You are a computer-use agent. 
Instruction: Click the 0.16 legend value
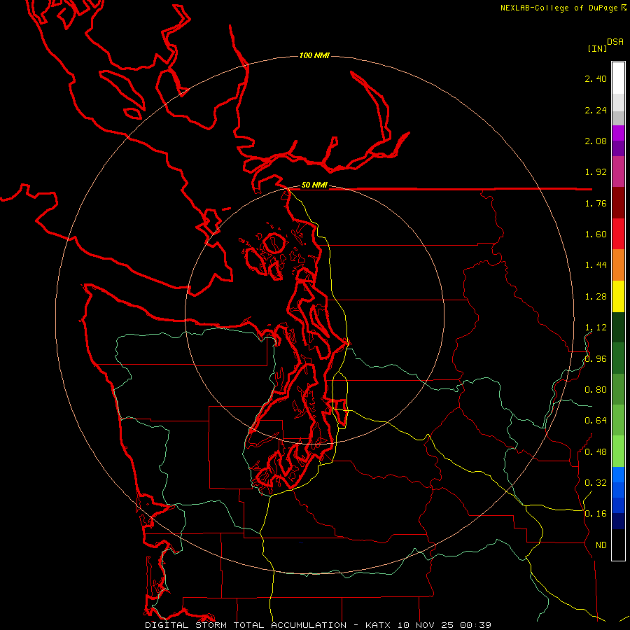596,514
